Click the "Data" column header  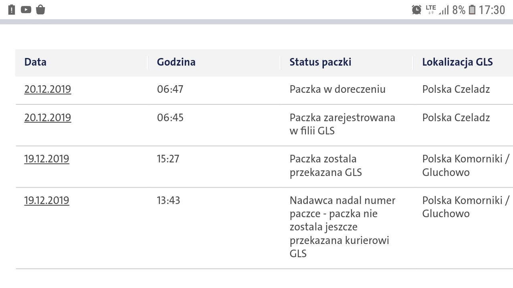click(35, 62)
